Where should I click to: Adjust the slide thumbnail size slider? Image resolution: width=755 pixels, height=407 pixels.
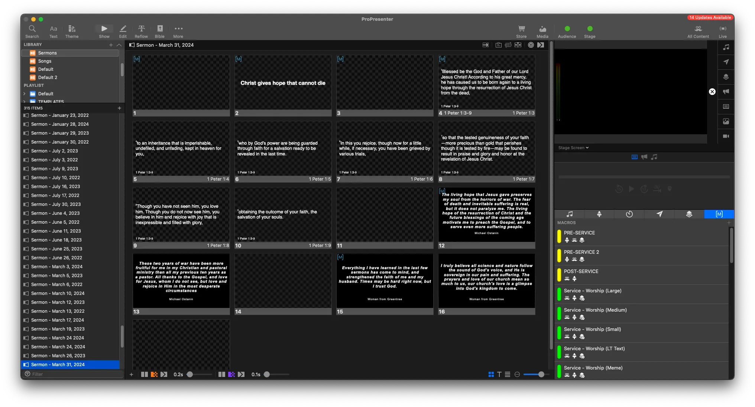pos(541,374)
